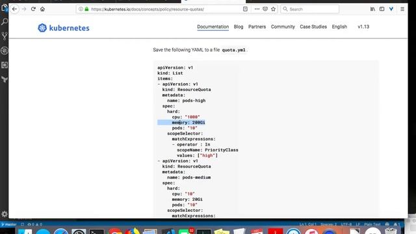Viewport: 416px width, 234px height.
Task: Open the Blog nav item
Action: pos(239,27)
